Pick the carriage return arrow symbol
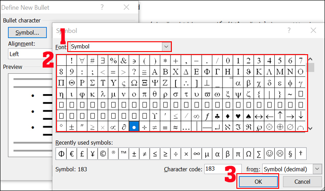325x191 pixels. coord(217,127)
